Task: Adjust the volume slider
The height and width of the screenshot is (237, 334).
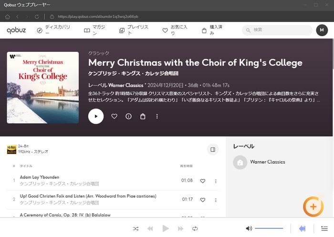Action: [269, 228]
